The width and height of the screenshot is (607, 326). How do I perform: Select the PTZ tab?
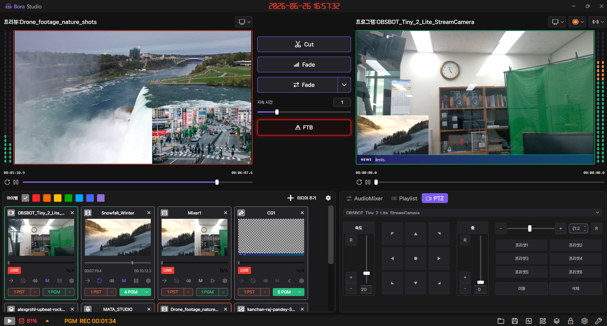435,198
